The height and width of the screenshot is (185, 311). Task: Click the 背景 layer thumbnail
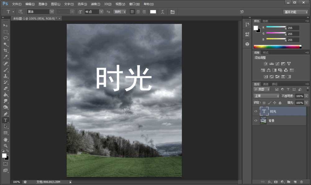(263, 120)
